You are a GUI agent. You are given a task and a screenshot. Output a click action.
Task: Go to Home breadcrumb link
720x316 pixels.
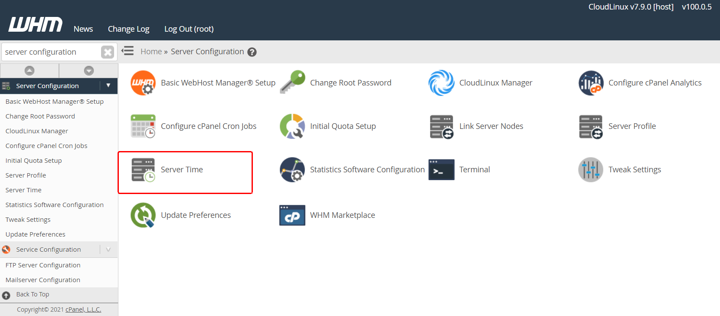click(x=151, y=52)
